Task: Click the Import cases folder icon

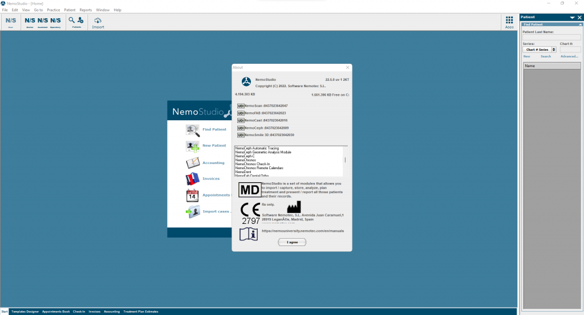Action: [193, 212]
